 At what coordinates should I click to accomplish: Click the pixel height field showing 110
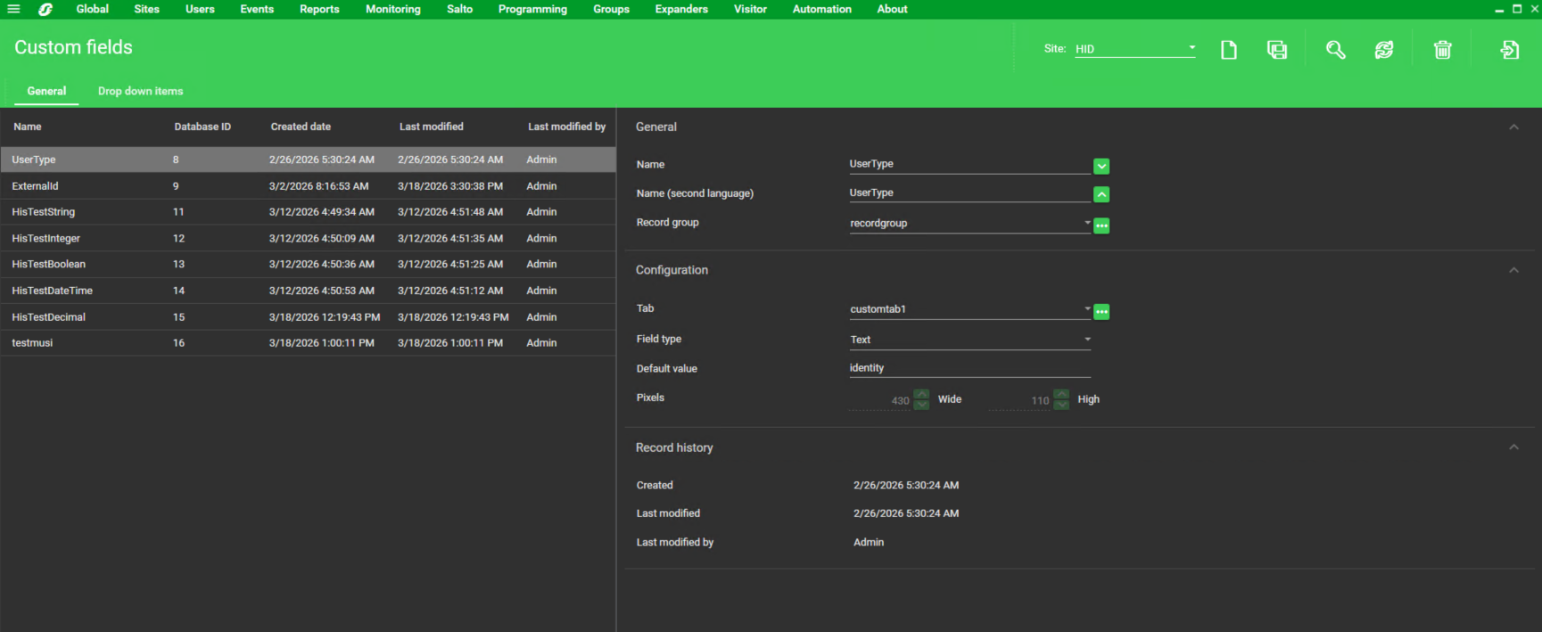click(1020, 400)
